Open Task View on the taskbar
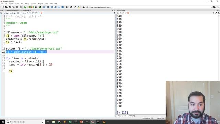 pos(48,122)
